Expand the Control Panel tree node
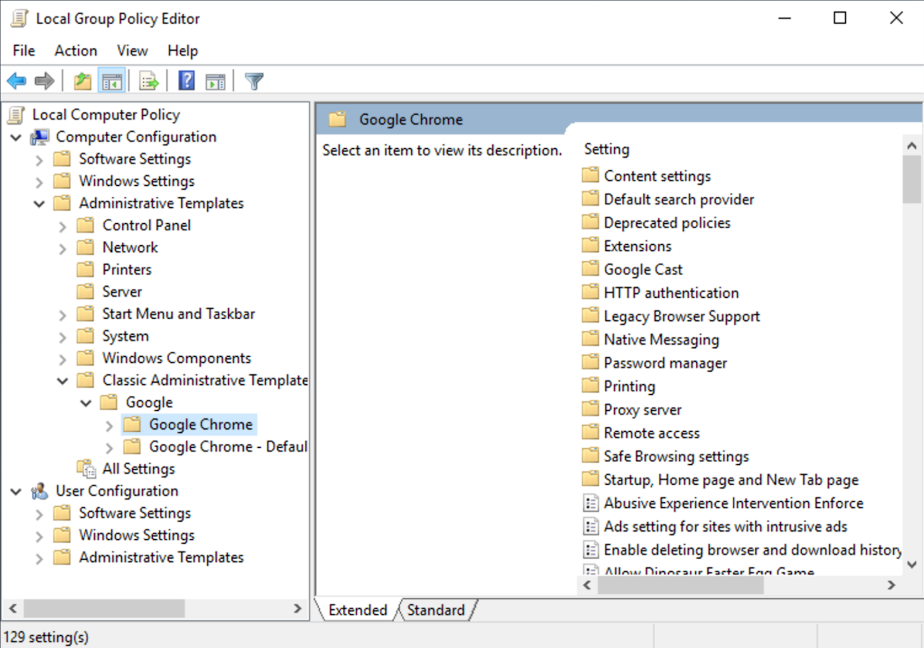924x648 pixels. coord(63,226)
